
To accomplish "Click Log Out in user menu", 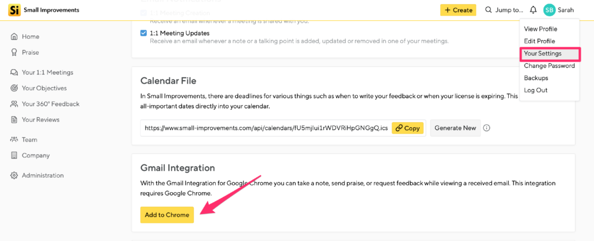I will 535,91.
